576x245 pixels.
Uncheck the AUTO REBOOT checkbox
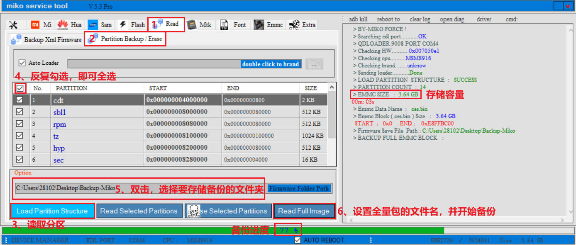pyautogui.click(x=297, y=240)
